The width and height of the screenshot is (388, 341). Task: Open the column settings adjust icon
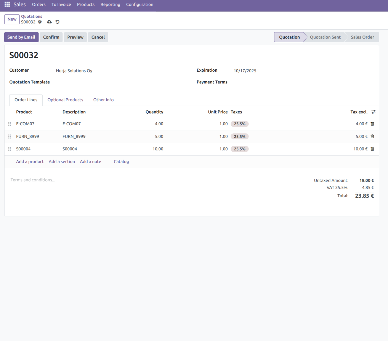tap(373, 112)
